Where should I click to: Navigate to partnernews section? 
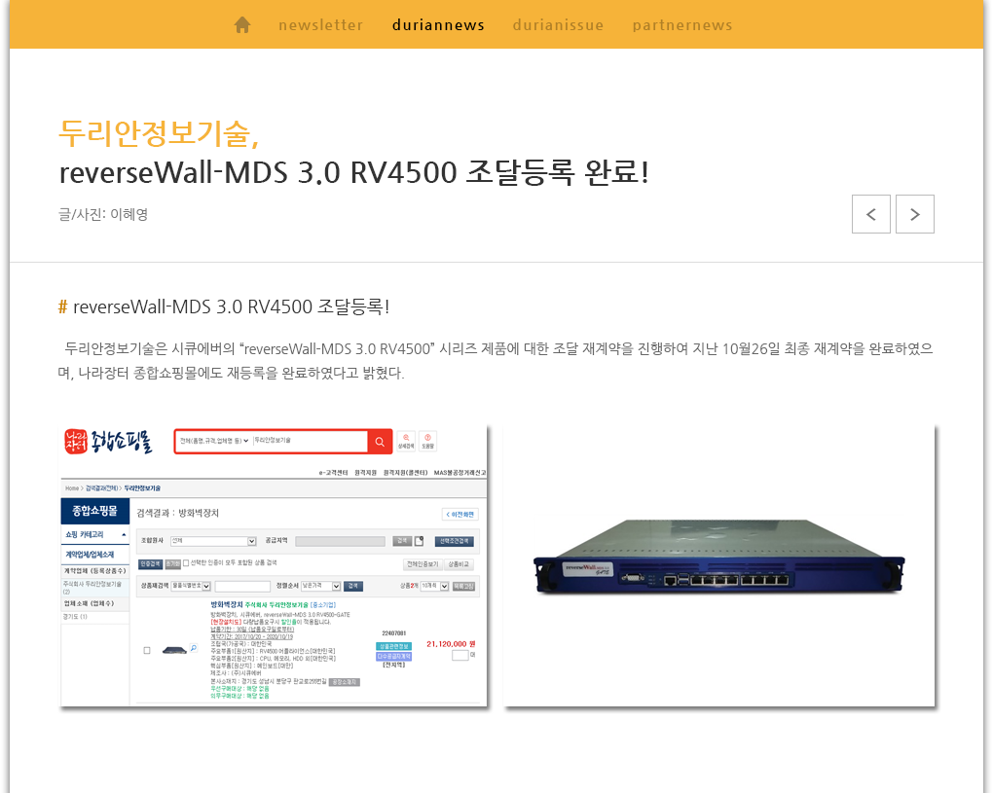[682, 25]
